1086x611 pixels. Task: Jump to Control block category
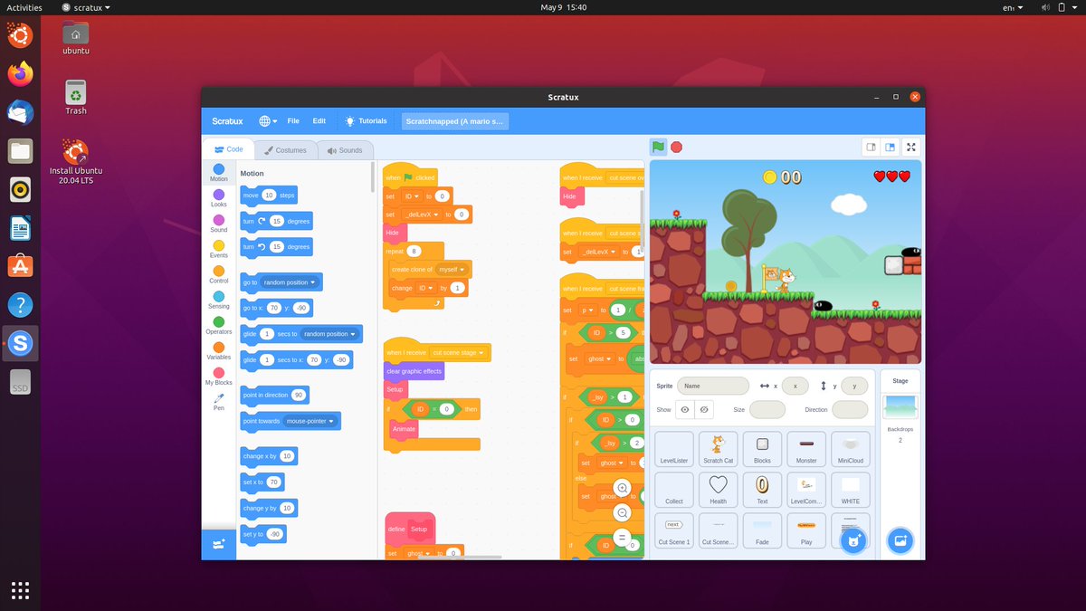(219, 273)
